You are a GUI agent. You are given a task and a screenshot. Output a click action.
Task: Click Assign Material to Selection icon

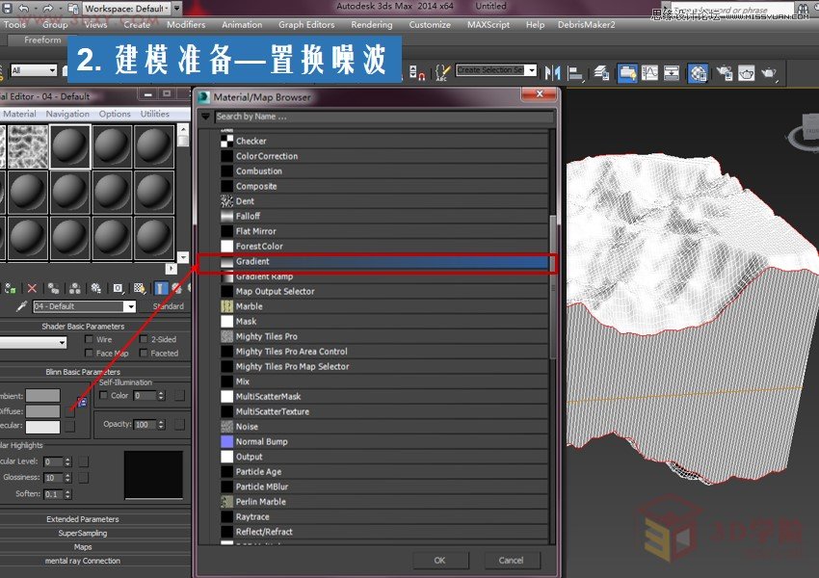point(11,288)
